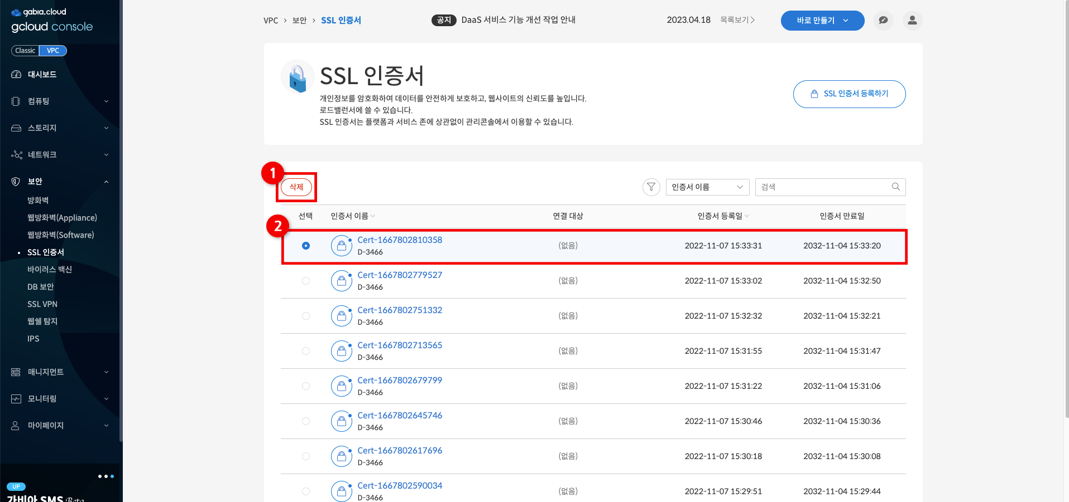Click certificate icon for Cert-1667802679799
1069x502 pixels.
[x=342, y=386]
